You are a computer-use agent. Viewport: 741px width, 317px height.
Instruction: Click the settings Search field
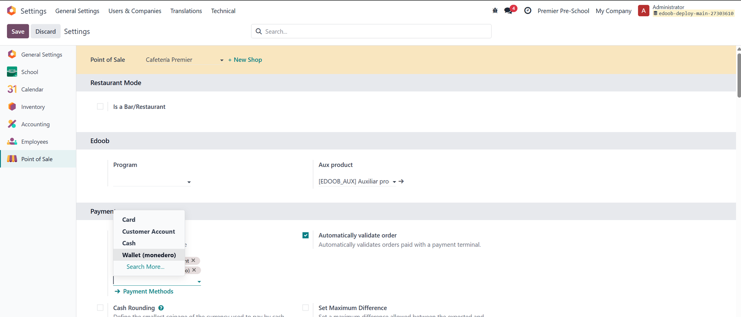click(x=371, y=31)
